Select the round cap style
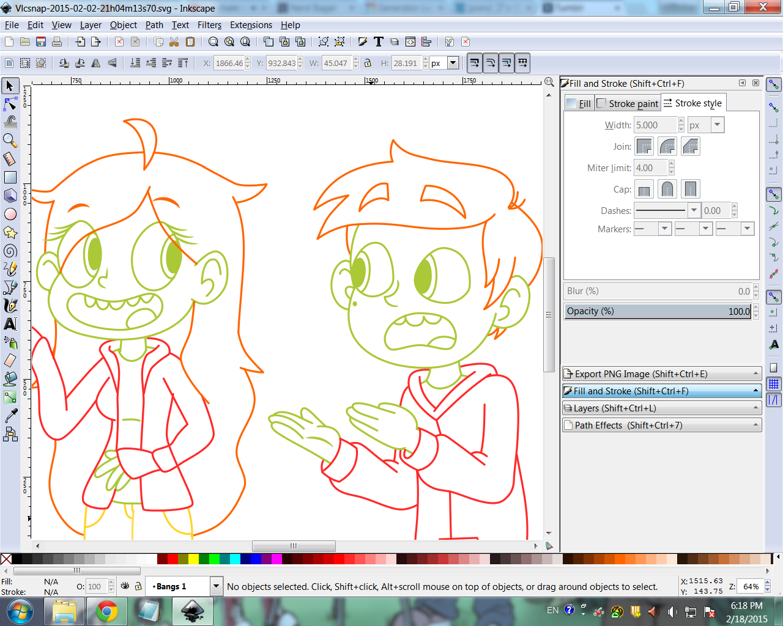Viewport: 783px width, 626px height. (667, 189)
